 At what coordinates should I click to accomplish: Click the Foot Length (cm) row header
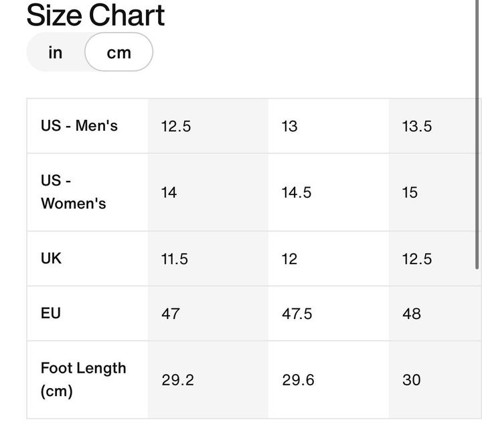click(83, 379)
